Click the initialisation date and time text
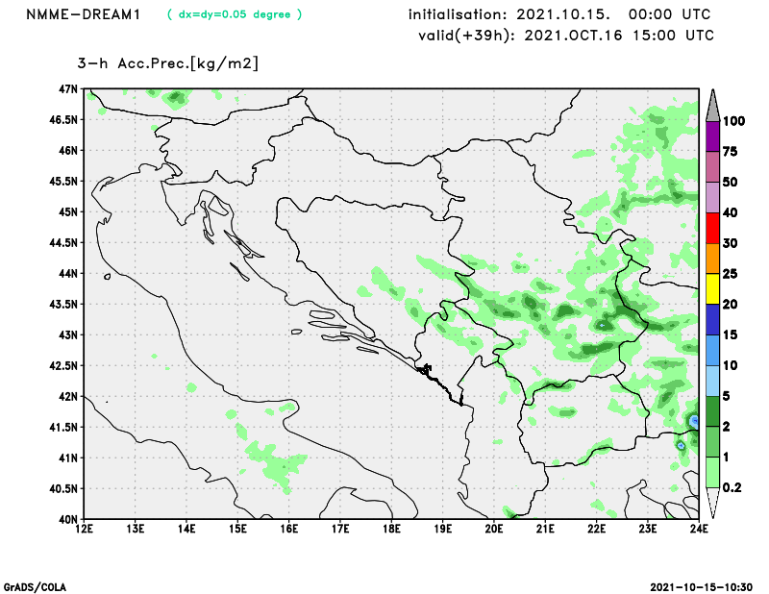769x594 pixels. pyautogui.click(x=559, y=14)
